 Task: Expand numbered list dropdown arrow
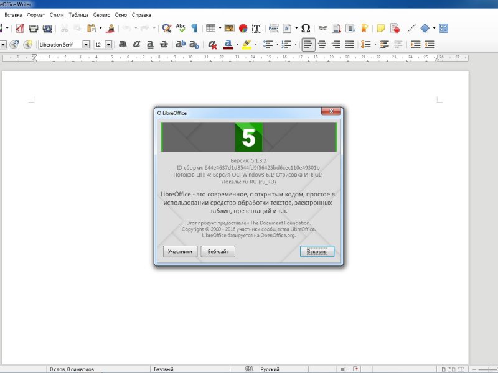pos(296,45)
